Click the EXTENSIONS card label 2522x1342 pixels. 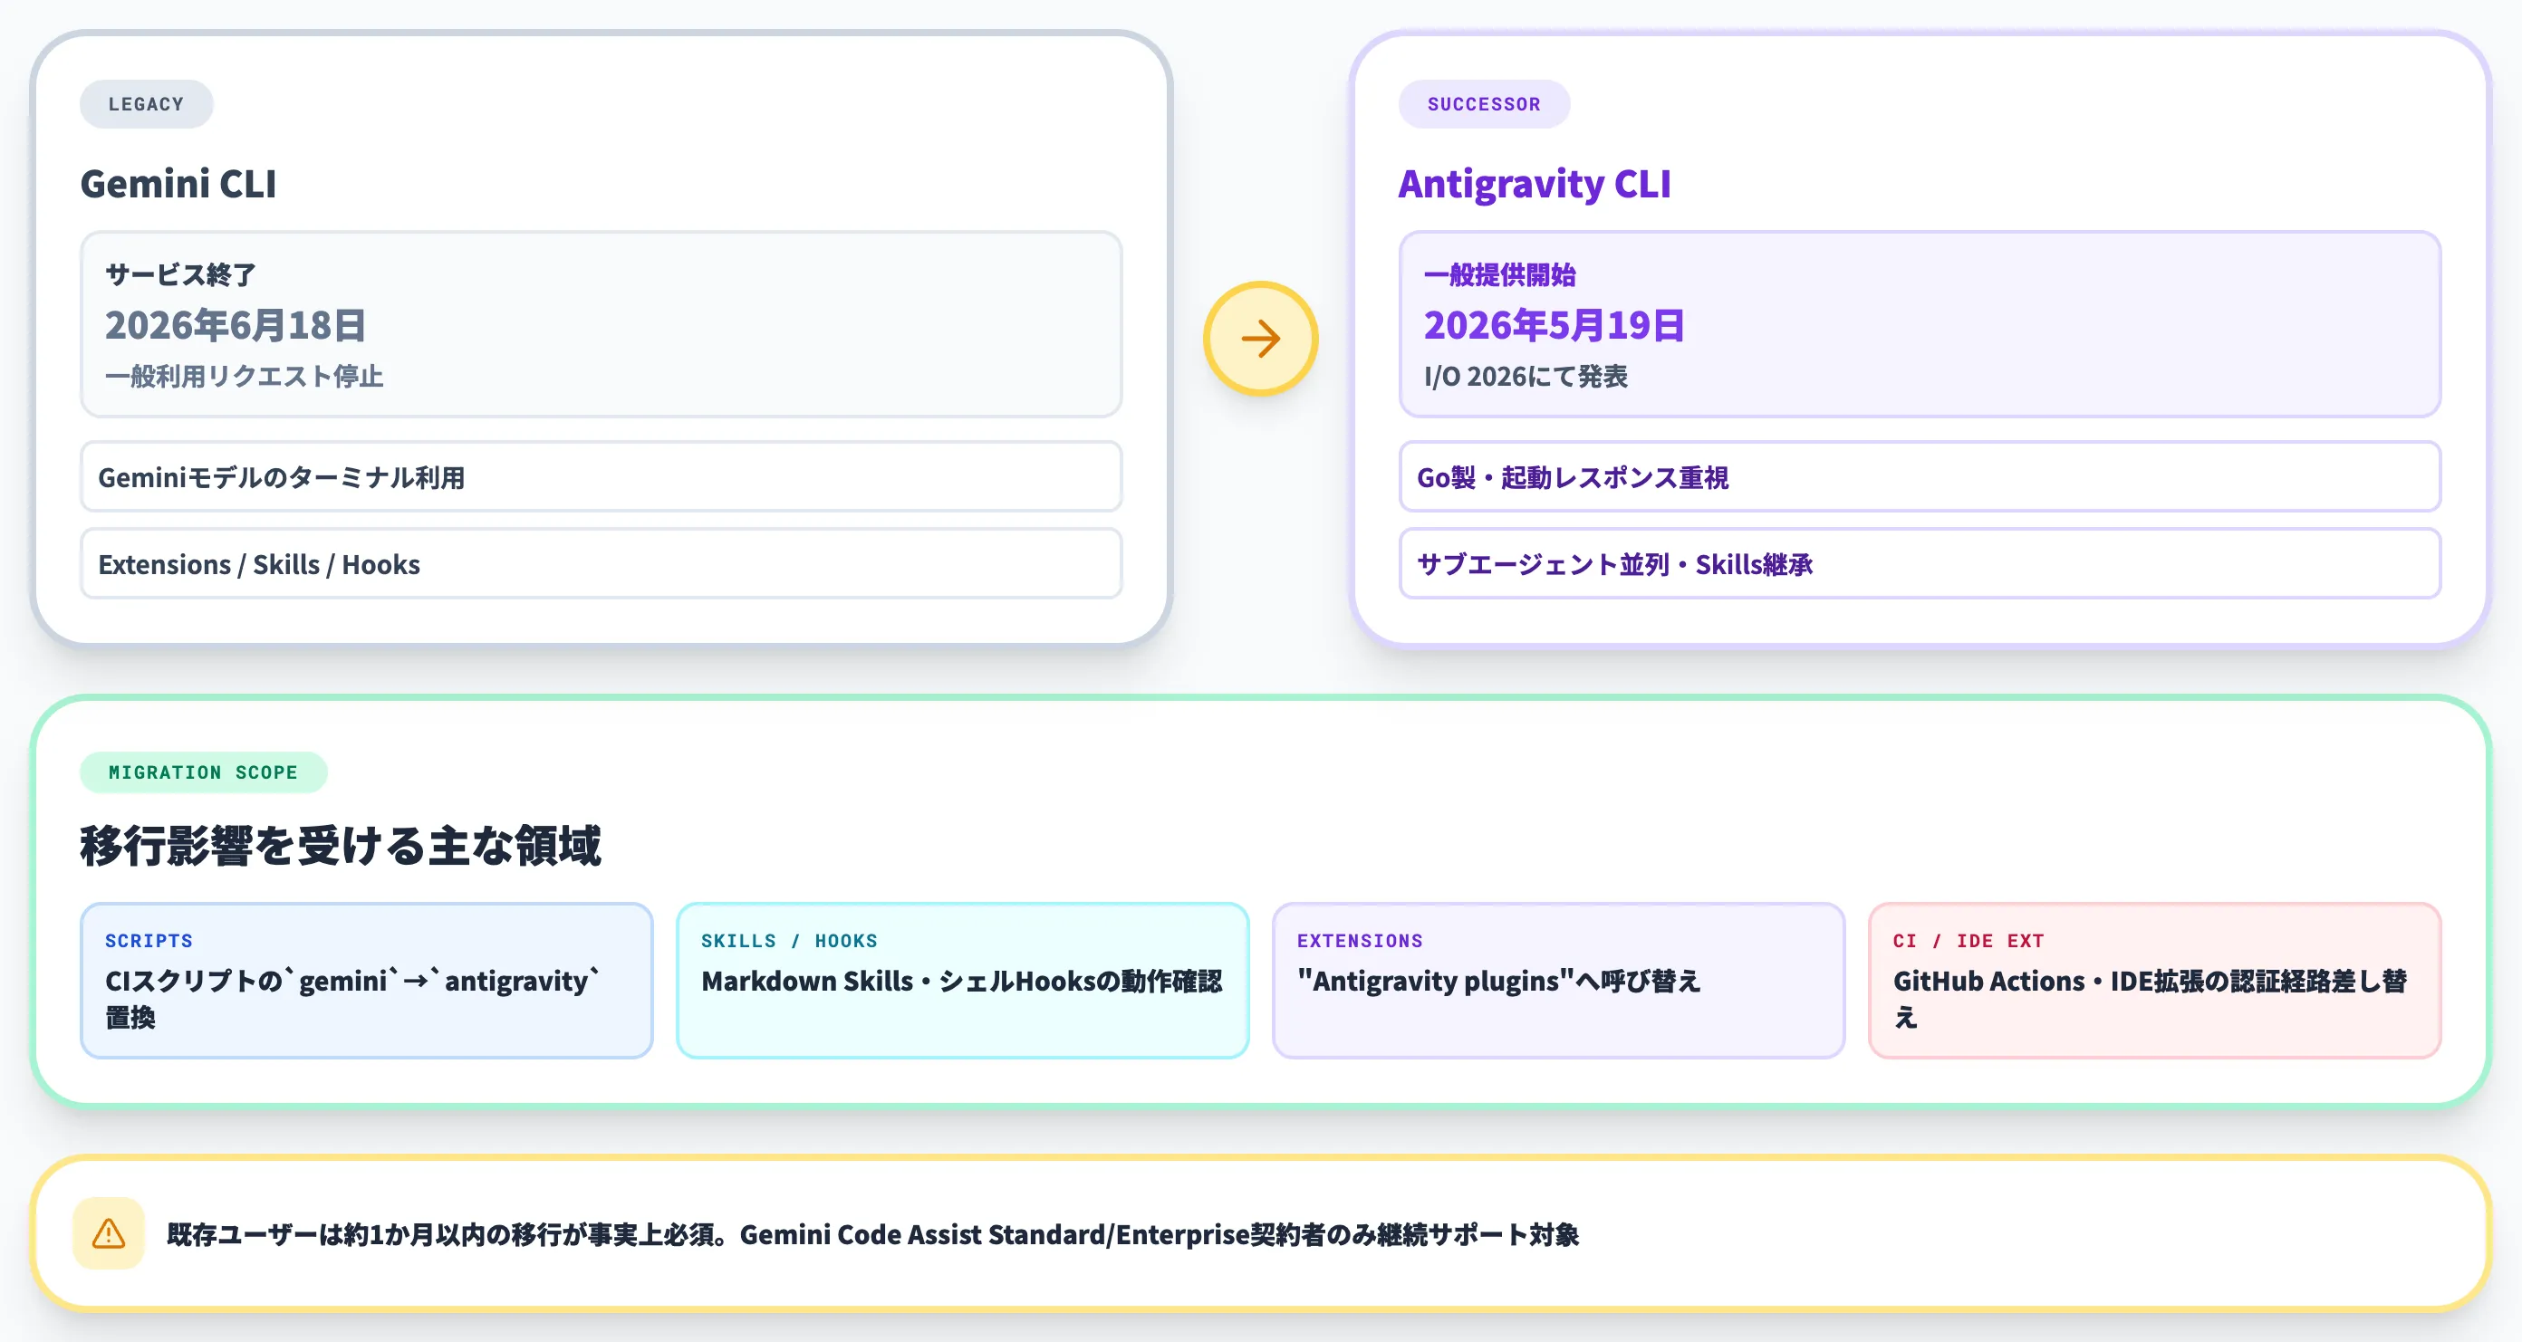click(1360, 941)
